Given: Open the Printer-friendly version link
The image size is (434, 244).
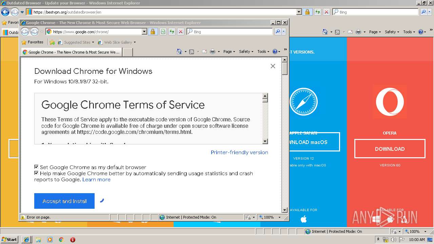Looking at the screenshot, I should [239, 152].
